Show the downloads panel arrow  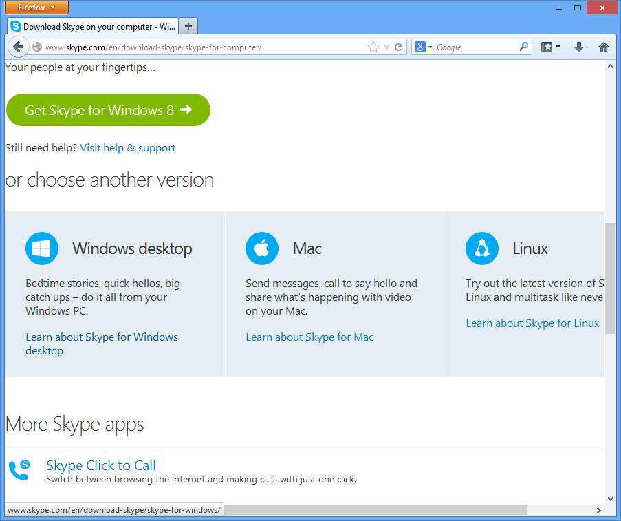pos(579,47)
